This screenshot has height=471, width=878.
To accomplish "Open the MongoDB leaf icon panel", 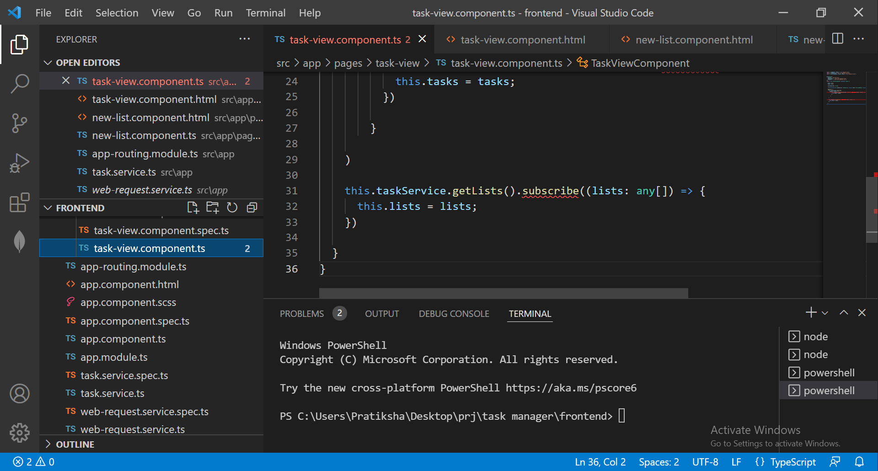I will 20,241.
